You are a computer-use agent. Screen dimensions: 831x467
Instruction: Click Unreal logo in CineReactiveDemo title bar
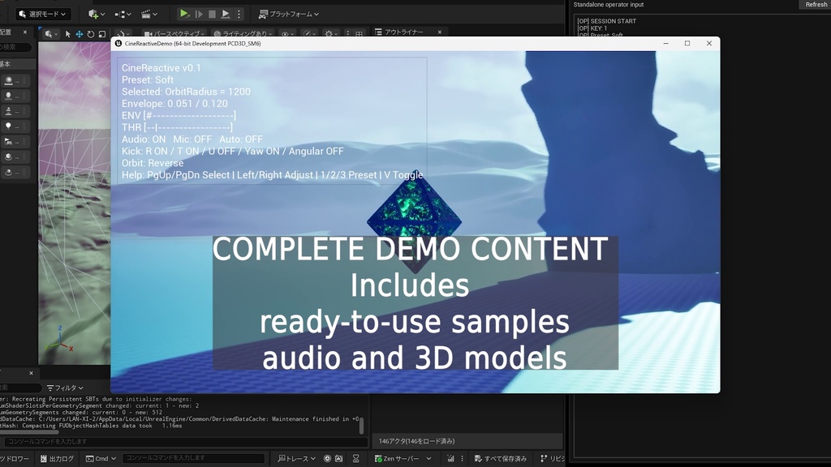[118, 44]
